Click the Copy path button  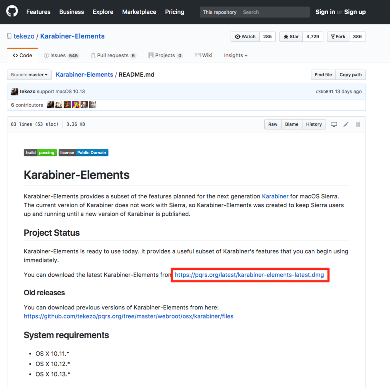coord(351,75)
